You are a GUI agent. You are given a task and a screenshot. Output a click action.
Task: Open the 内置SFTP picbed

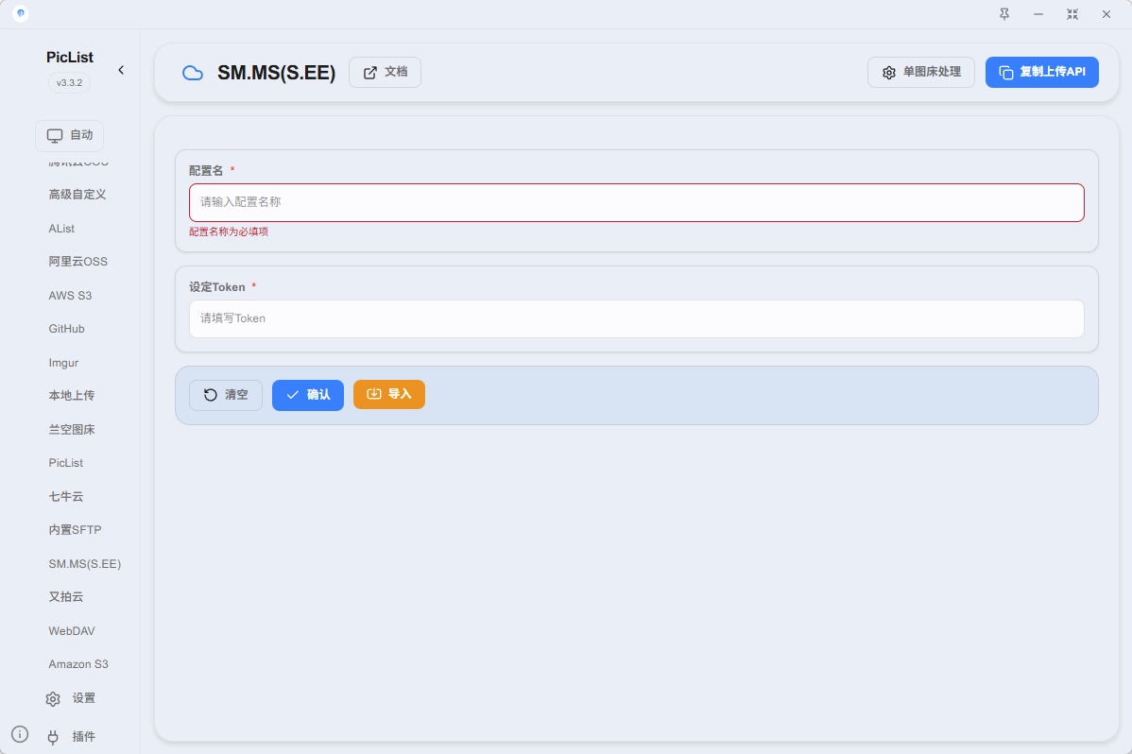coord(75,529)
